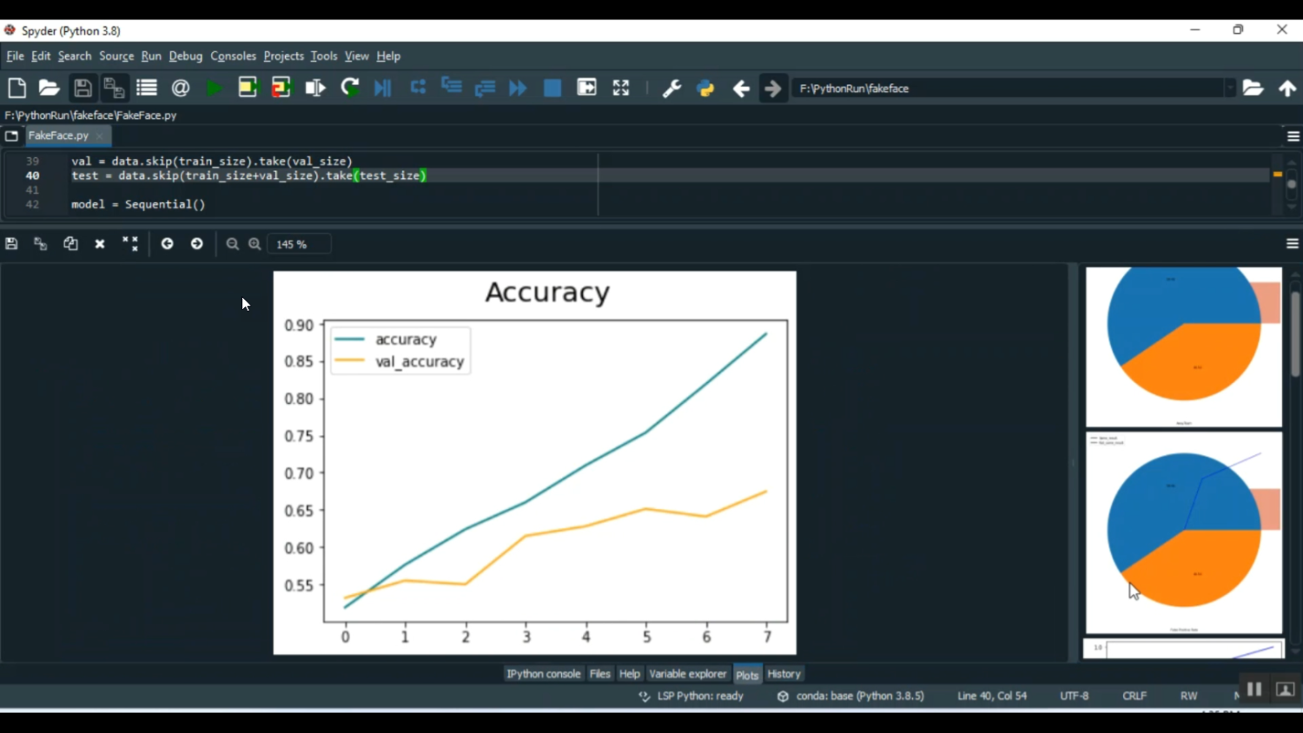
Task: Open the Consoles menu
Action: 233,56
